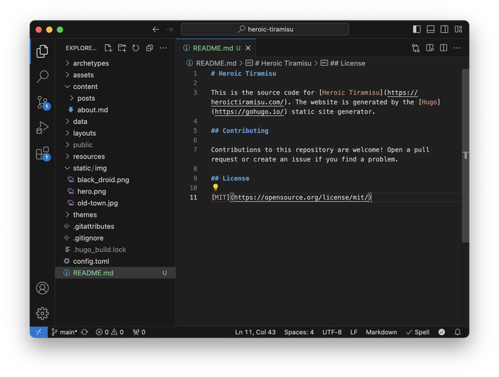Open the Accounts menu
This screenshot has height=377, width=499.
click(x=42, y=288)
